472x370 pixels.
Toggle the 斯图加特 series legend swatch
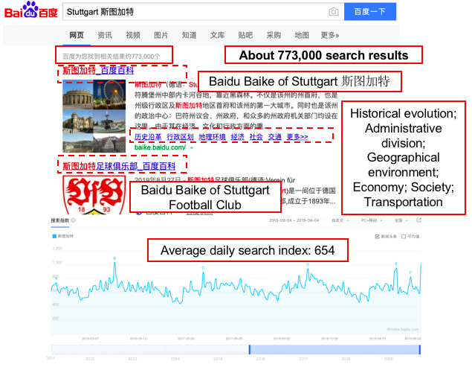click(54, 236)
